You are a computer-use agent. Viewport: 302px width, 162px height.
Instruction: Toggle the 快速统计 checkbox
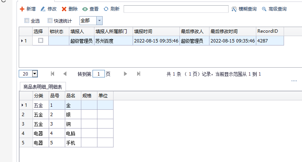50,21
